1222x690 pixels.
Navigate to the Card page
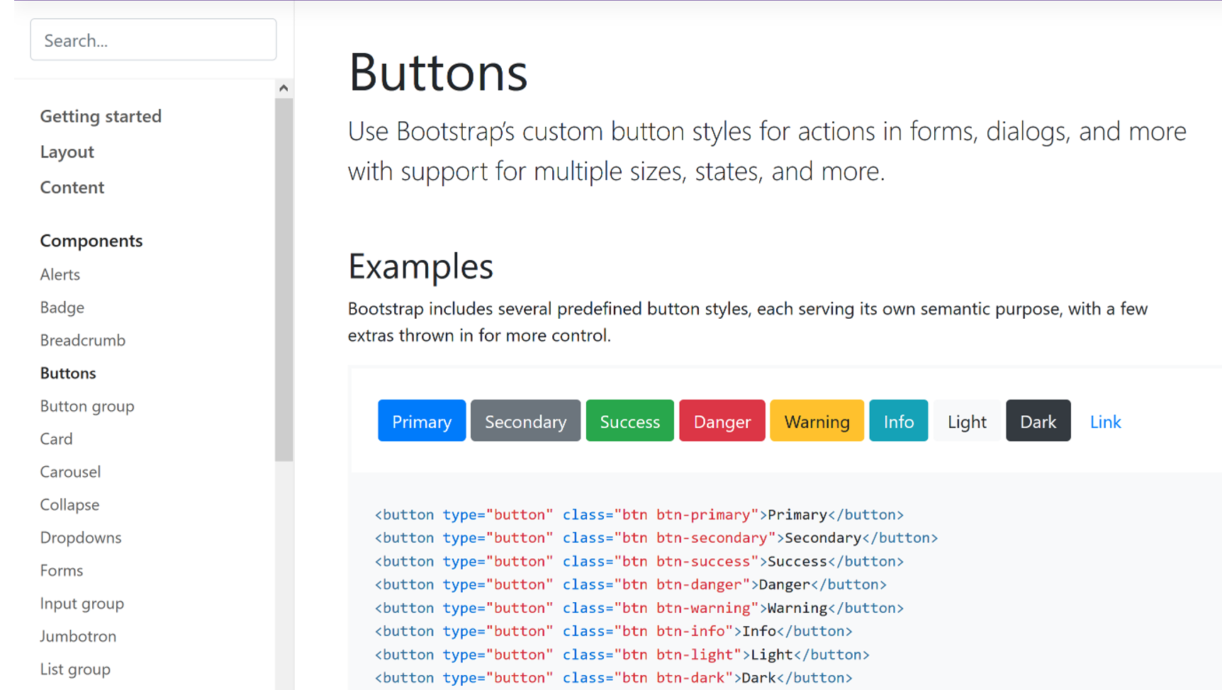pos(56,439)
